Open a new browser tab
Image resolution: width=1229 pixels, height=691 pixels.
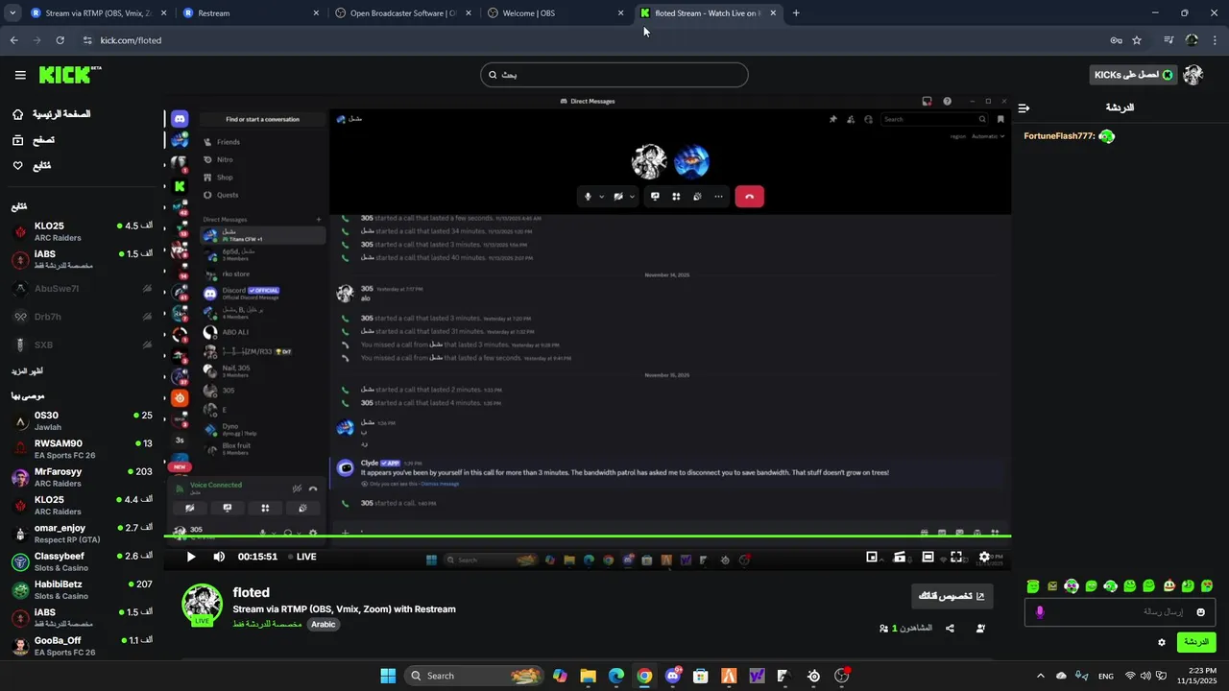[x=796, y=13]
